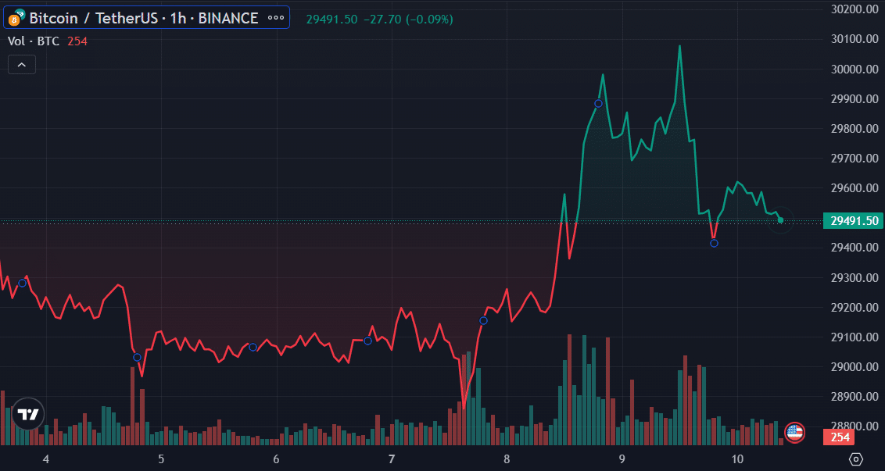Image resolution: width=885 pixels, height=471 pixels.
Task: Click the 29100.00 price axis label
Action: (855, 337)
